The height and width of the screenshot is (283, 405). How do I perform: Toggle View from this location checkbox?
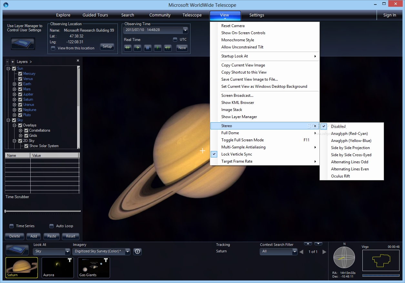[x=53, y=48]
